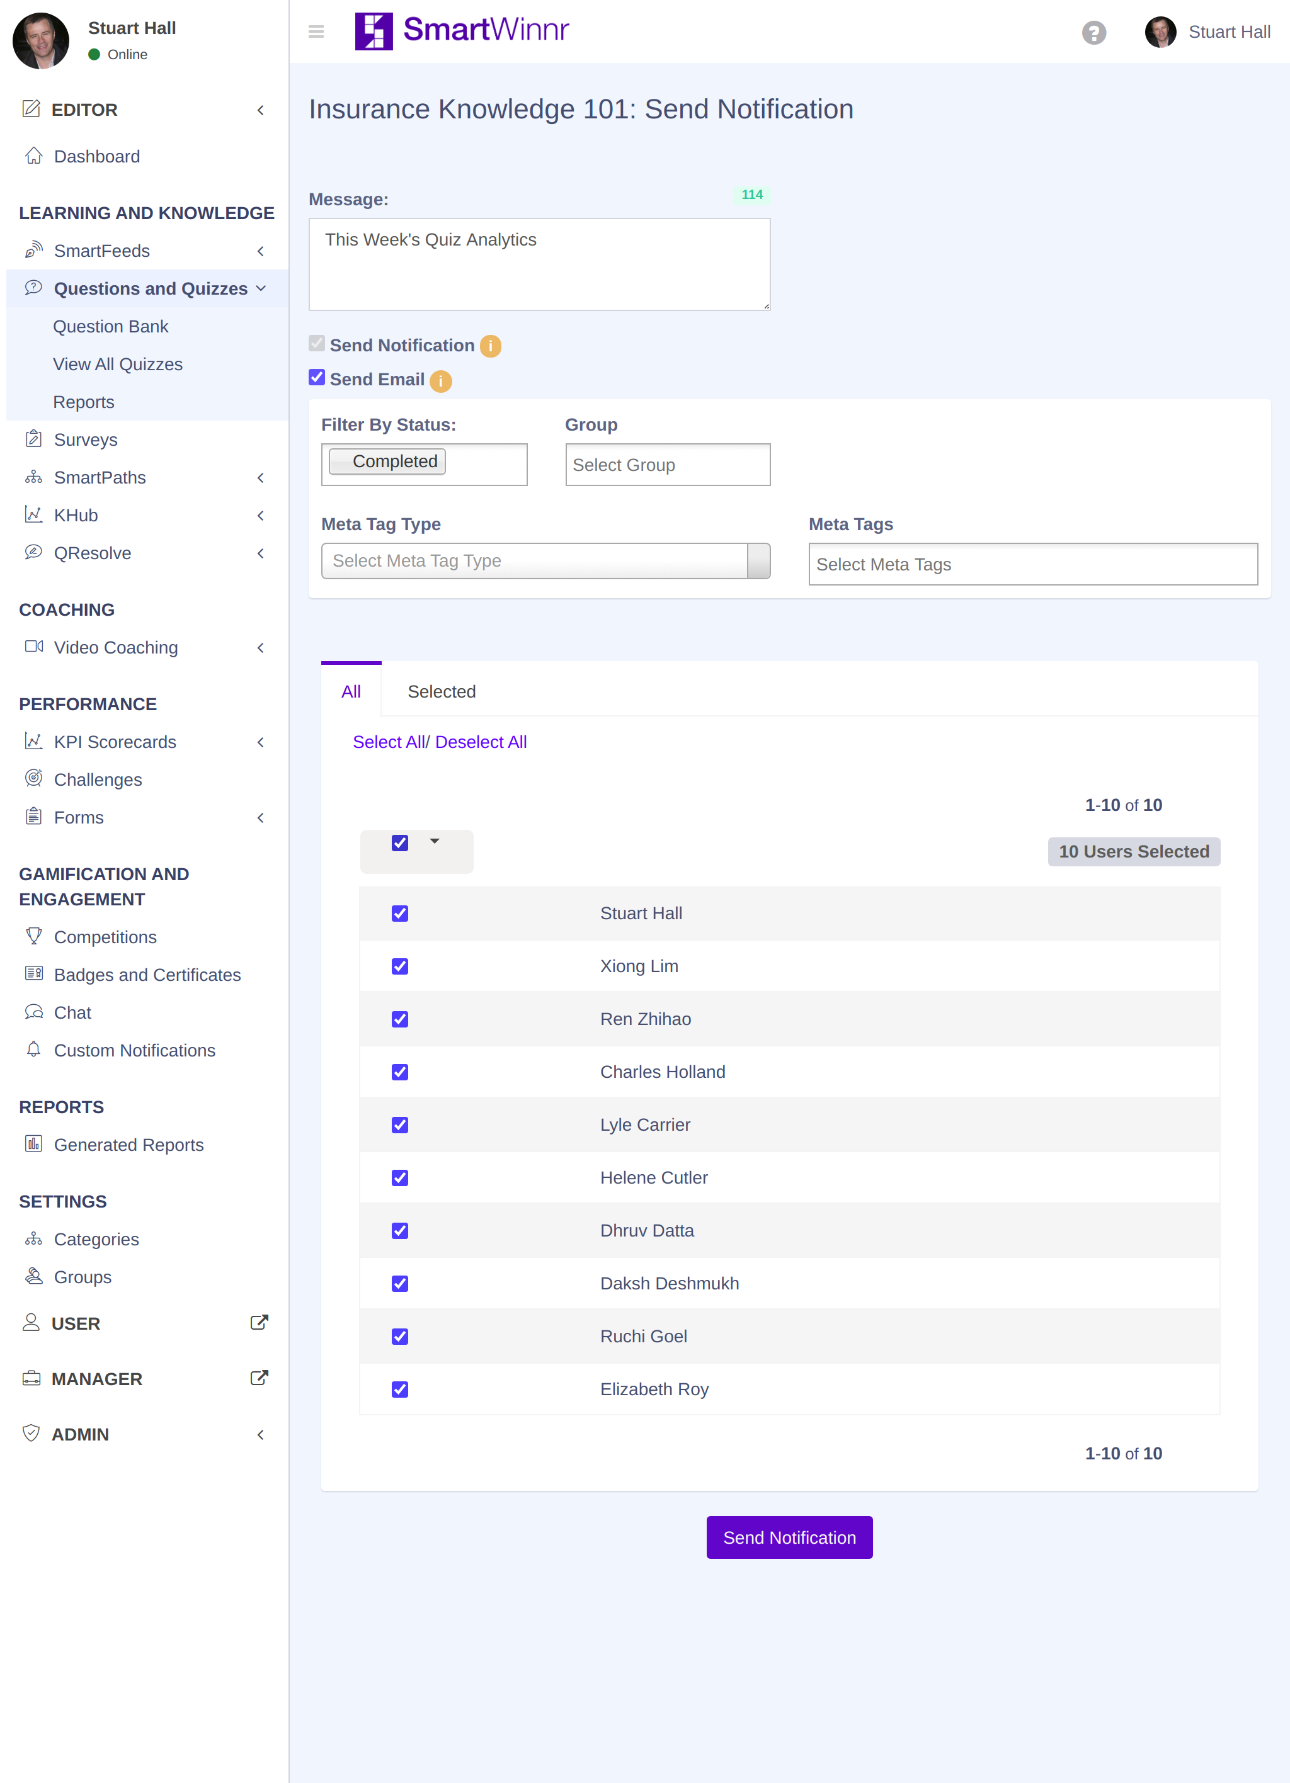Open the help question mark icon
The width and height of the screenshot is (1290, 1783).
[x=1093, y=32]
